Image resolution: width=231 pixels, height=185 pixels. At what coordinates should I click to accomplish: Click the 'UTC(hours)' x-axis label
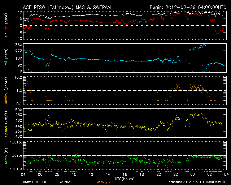click(x=125, y=179)
